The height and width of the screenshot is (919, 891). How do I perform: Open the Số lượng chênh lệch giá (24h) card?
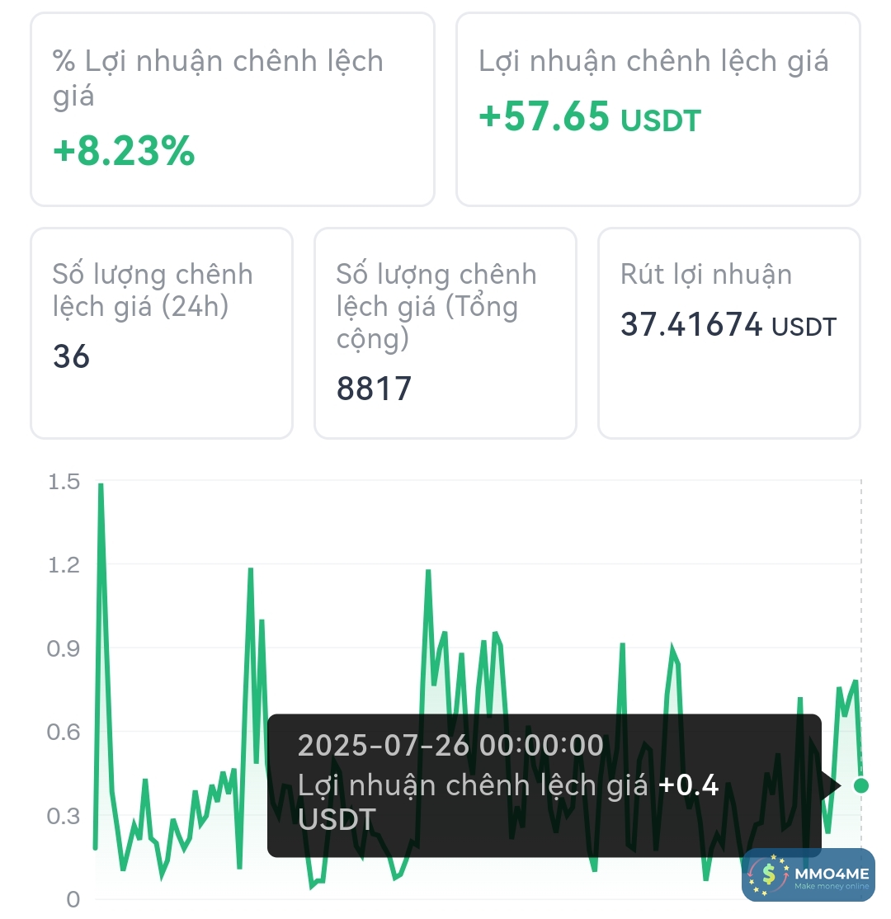tap(162, 332)
